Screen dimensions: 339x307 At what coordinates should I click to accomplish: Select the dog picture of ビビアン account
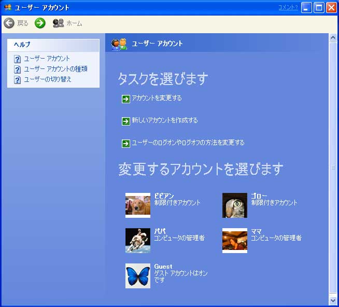pyautogui.click(x=138, y=205)
